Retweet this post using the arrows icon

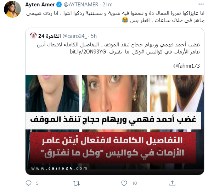76,183
